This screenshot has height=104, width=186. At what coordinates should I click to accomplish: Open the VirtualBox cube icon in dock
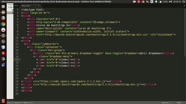click(x=3, y=47)
